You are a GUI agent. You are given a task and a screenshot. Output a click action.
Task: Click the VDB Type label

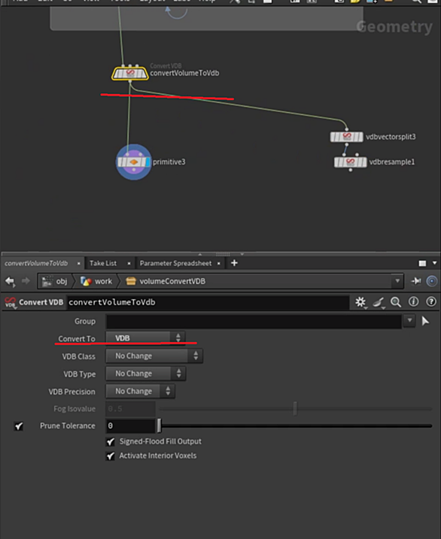click(79, 374)
